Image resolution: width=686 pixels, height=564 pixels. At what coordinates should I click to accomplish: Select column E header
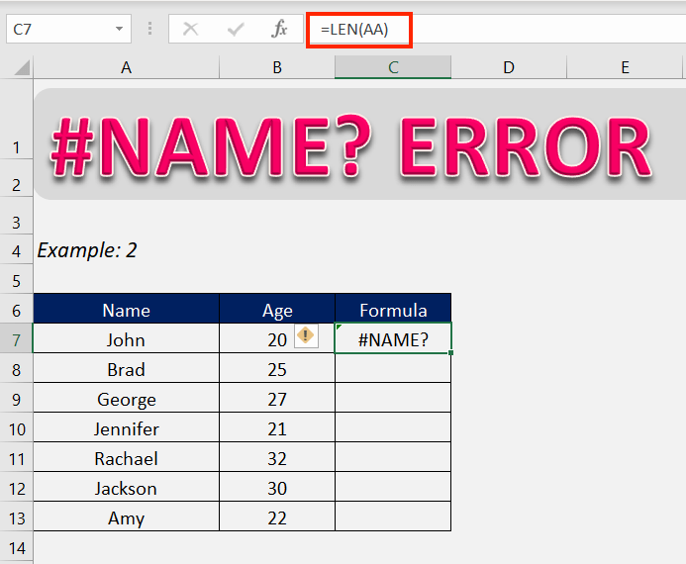click(625, 67)
